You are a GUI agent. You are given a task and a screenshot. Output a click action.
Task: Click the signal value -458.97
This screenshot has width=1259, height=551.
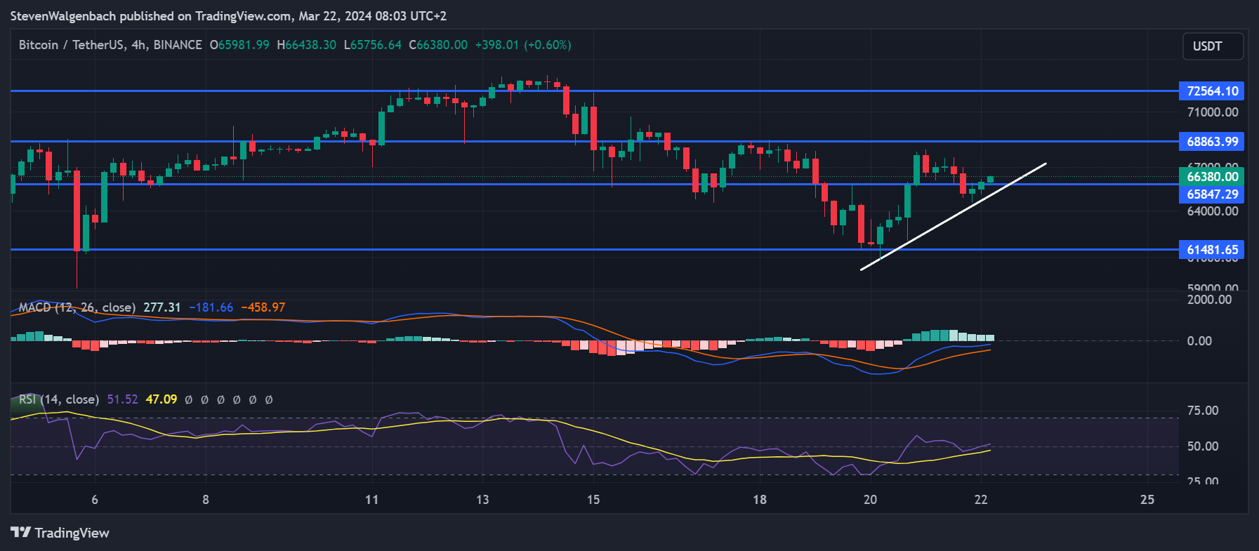263,307
